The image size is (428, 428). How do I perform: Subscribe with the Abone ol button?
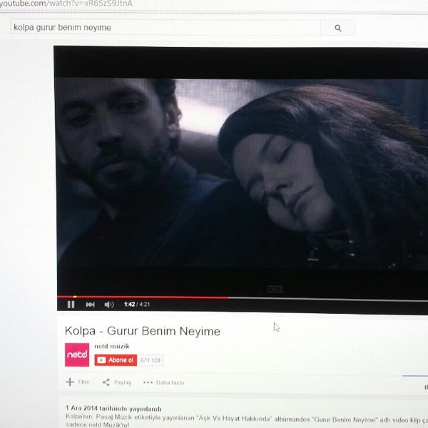coord(116,360)
